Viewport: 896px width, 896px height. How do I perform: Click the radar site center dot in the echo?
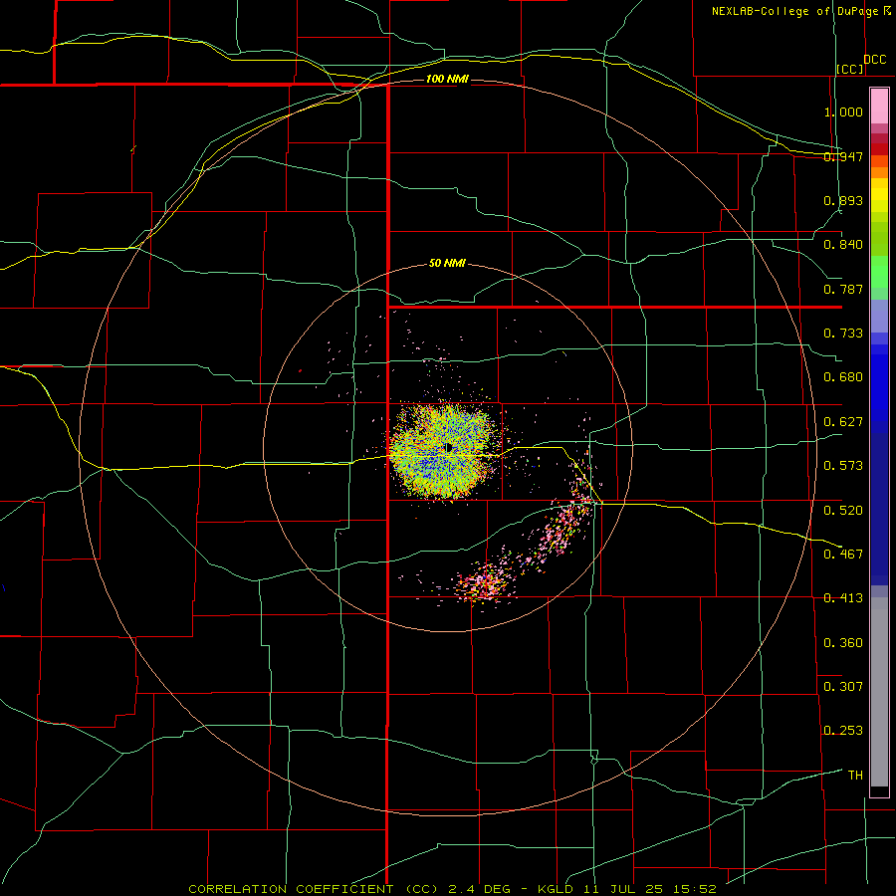pyautogui.click(x=449, y=447)
